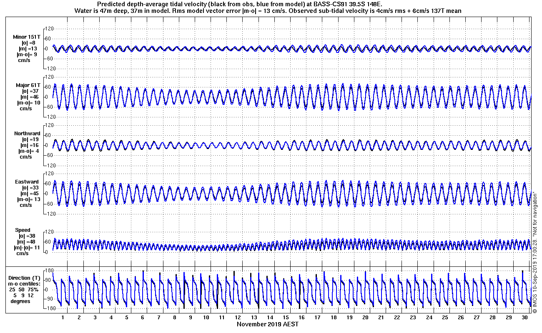Click the 'Northward' panel label

[27, 134]
